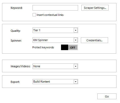The height and width of the screenshot is (103, 120).
Task: Expand the Images/Videos dropdown arrow
Action: click(76, 66)
